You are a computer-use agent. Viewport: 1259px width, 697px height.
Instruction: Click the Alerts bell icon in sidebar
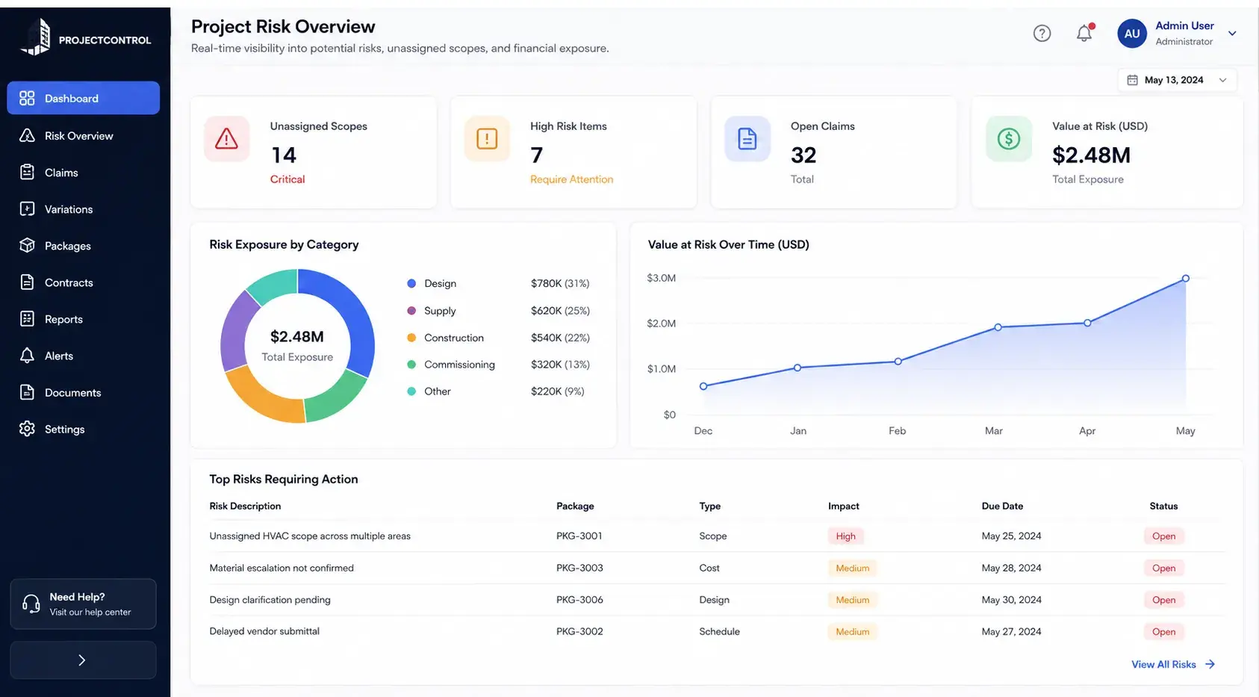pos(27,356)
